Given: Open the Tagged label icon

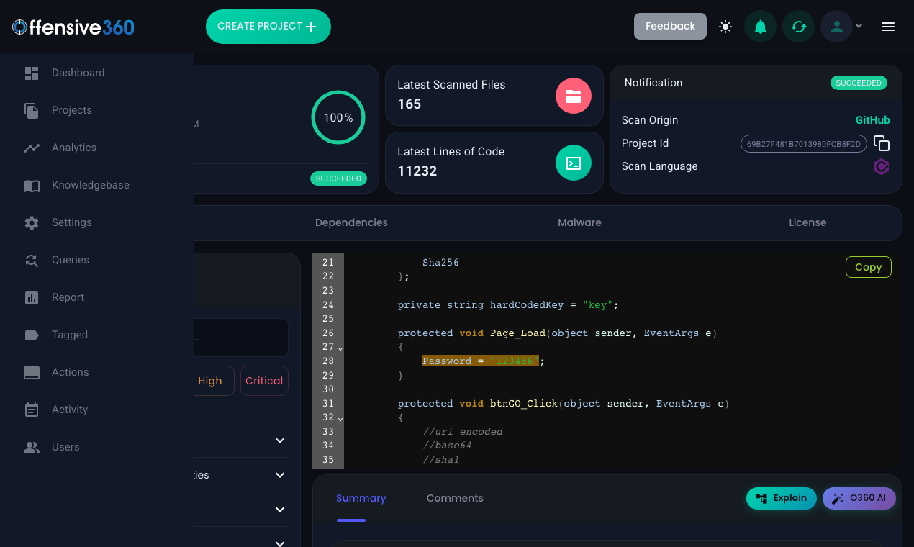Looking at the screenshot, I should pos(32,335).
